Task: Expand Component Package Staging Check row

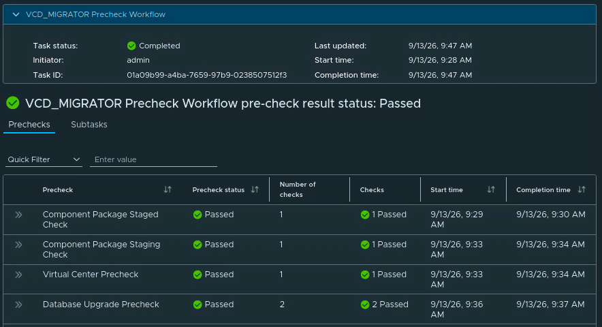Action: click(x=18, y=245)
